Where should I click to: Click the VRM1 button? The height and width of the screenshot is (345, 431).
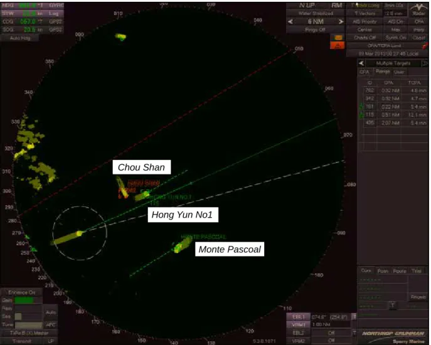pos(299,325)
